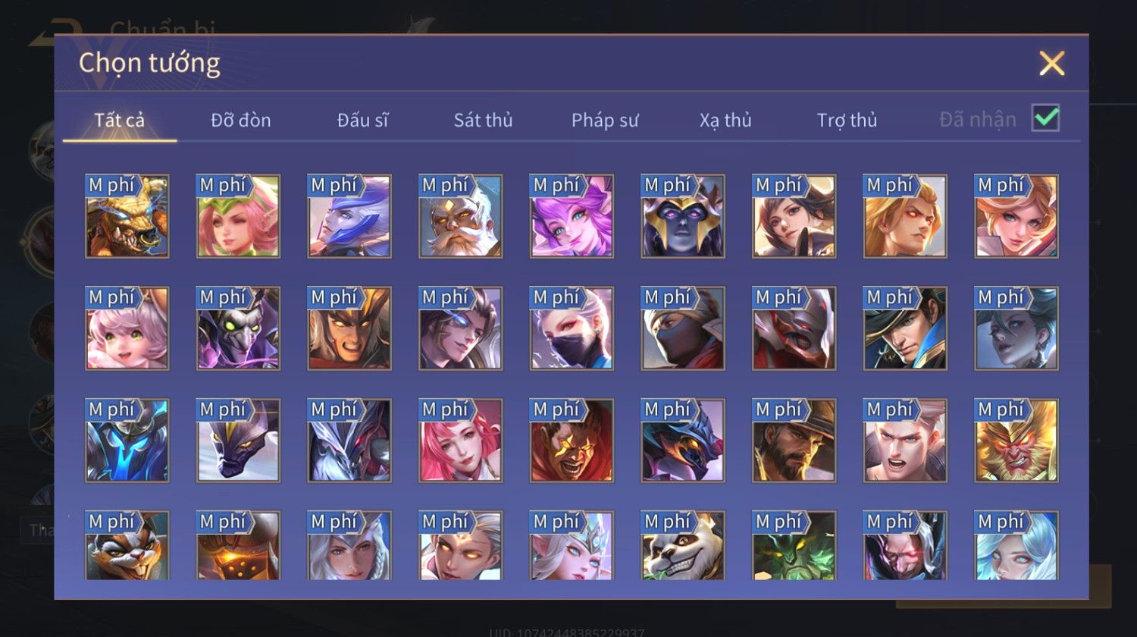
Task: Choose the pink-haired girl with green eyes
Action: click(127, 328)
